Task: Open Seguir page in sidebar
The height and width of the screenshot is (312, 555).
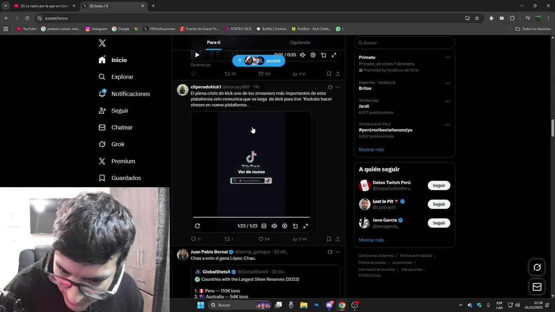Action: pyautogui.click(x=113, y=111)
